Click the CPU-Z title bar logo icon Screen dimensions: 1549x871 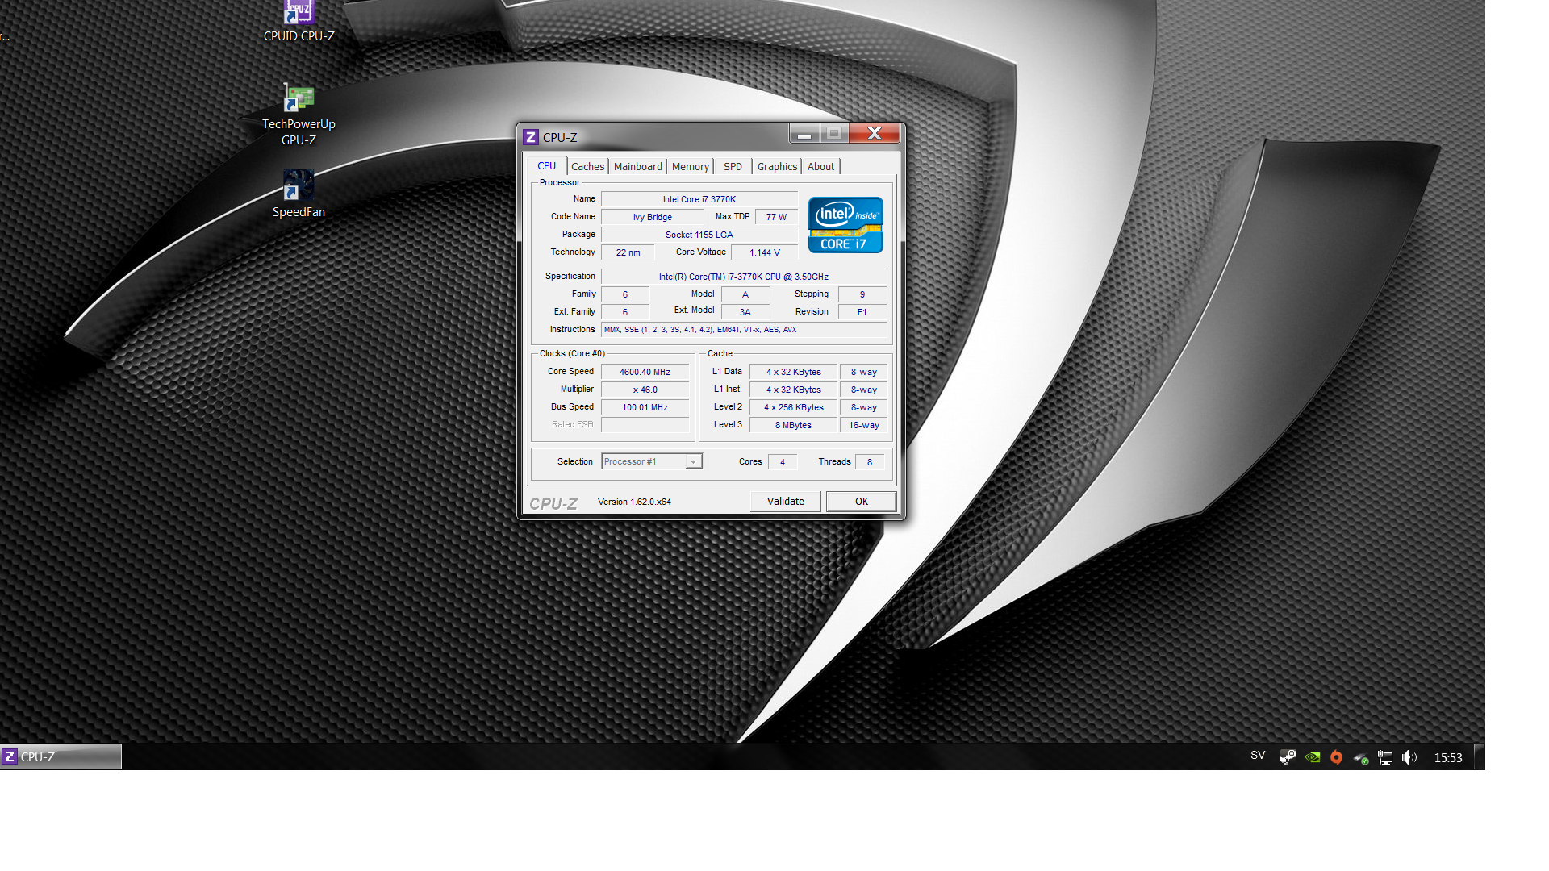click(x=530, y=137)
